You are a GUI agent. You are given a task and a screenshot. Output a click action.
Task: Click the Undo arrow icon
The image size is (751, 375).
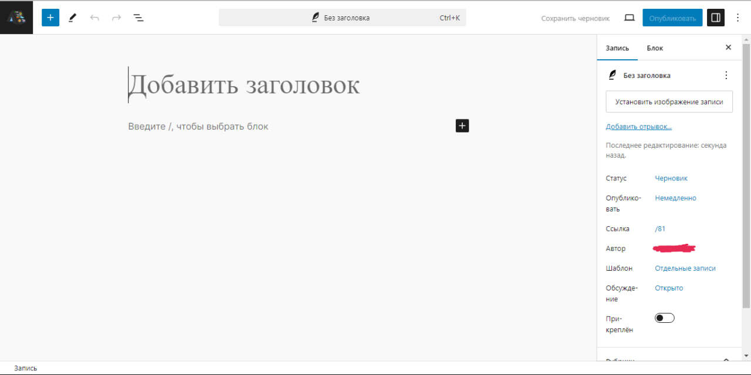point(94,18)
